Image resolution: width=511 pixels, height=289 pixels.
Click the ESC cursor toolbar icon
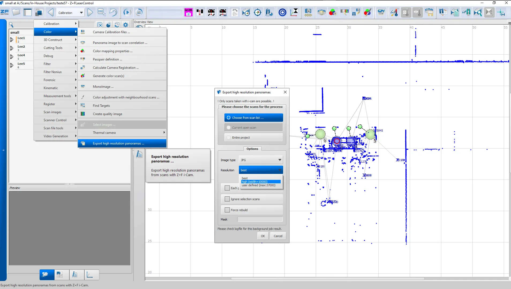(x=102, y=12)
